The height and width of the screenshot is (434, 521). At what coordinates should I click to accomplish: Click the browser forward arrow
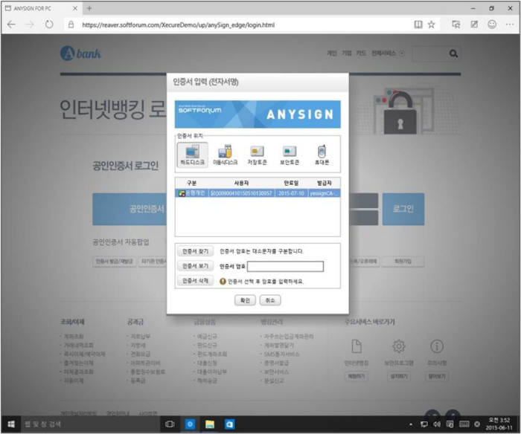pos(30,25)
